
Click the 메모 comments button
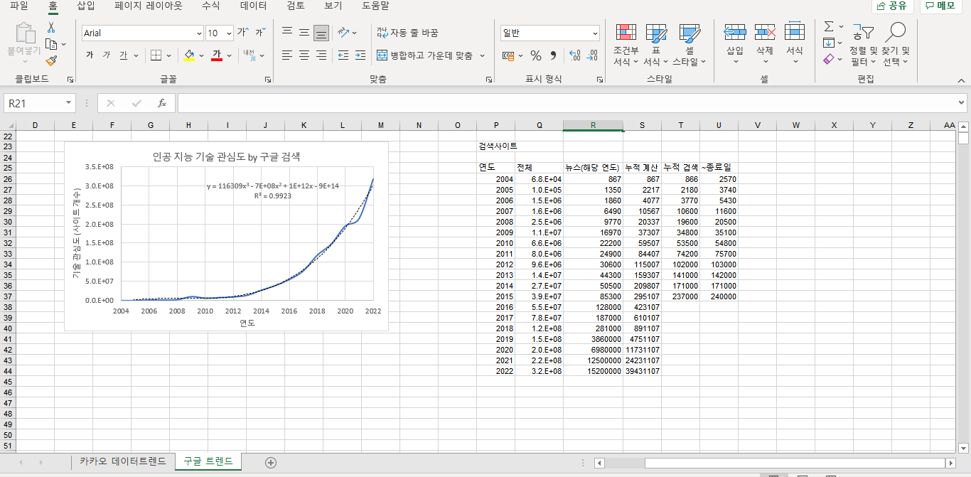coord(940,6)
